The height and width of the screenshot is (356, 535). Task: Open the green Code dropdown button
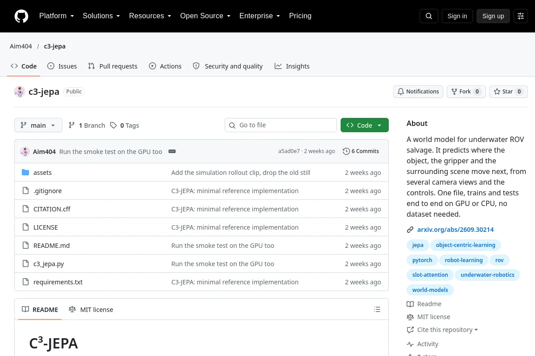[x=365, y=125]
